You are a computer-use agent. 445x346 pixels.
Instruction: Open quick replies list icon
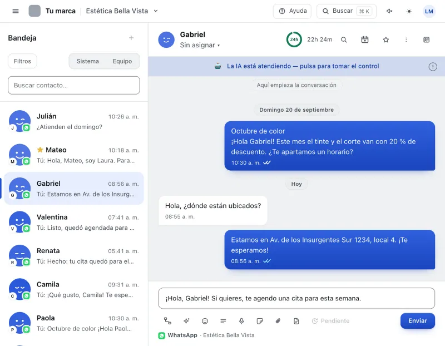click(x=223, y=321)
